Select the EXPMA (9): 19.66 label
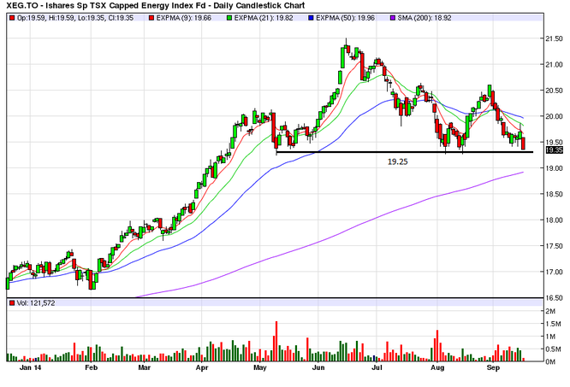This screenshot has height=387, width=570. click(x=183, y=18)
